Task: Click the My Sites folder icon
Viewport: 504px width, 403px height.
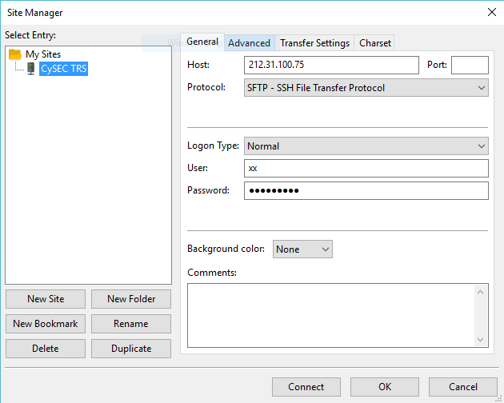Action: 15,54
